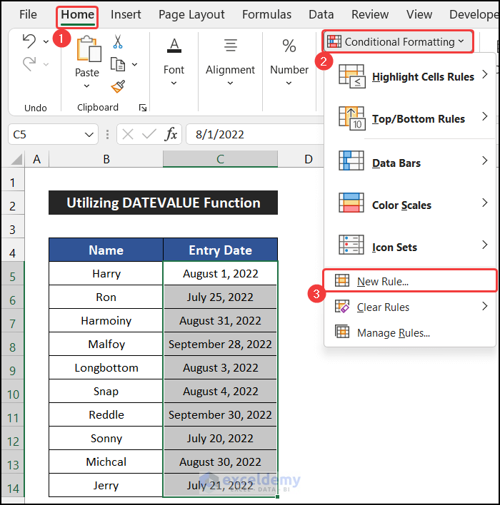The height and width of the screenshot is (505, 500).
Task: Click the Color Scales icon
Action: point(351,203)
